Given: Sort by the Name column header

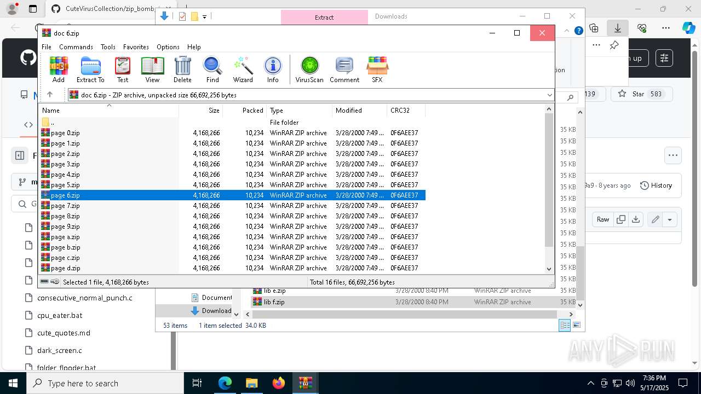Looking at the screenshot, I should pyautogui.click(x=108, y=111).
